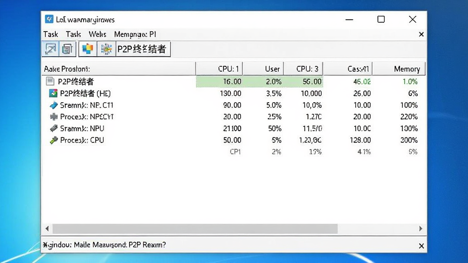
Task: Click the 300% Memory value
Action: [x=409, y=140]
